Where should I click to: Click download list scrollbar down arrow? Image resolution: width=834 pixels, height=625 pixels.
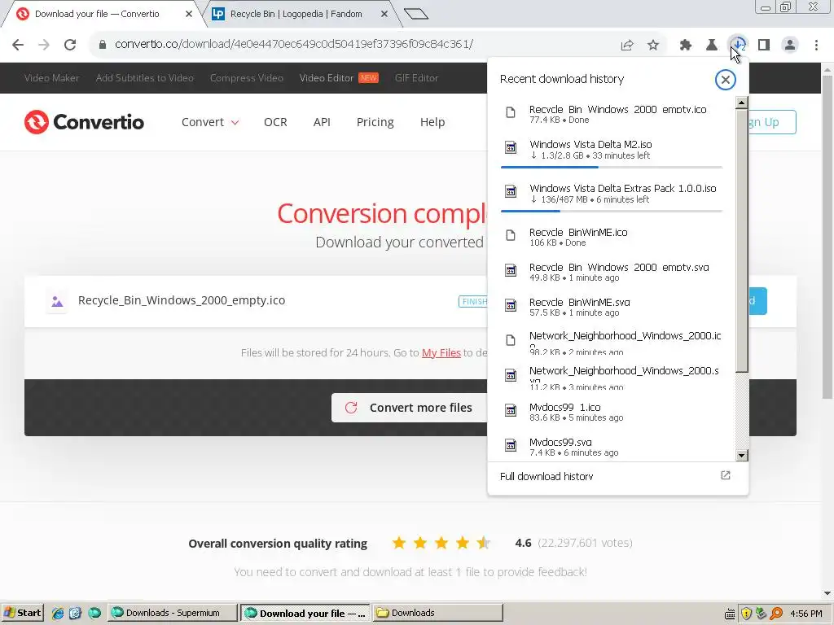741,455
